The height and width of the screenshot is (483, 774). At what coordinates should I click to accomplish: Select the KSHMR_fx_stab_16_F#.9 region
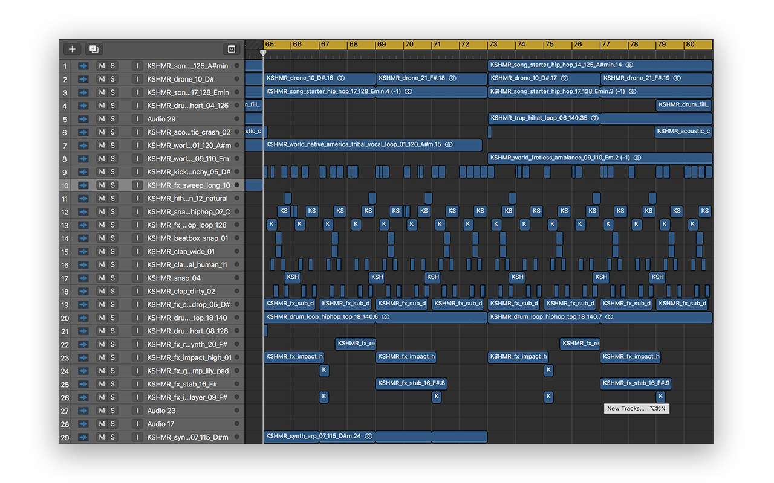pyautogui.click(x=636, y=383)
